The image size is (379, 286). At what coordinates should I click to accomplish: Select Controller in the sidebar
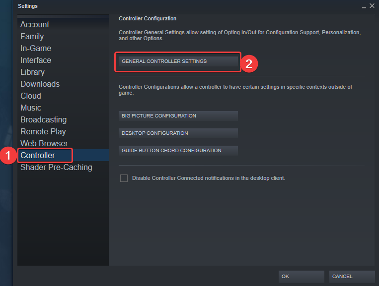click(38, 155)
